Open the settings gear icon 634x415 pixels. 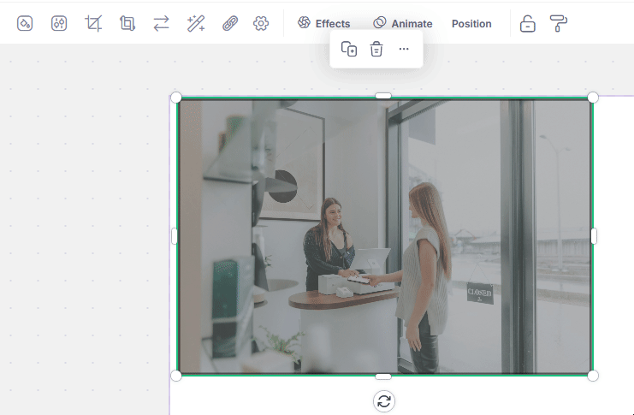(x=261, y=23)
